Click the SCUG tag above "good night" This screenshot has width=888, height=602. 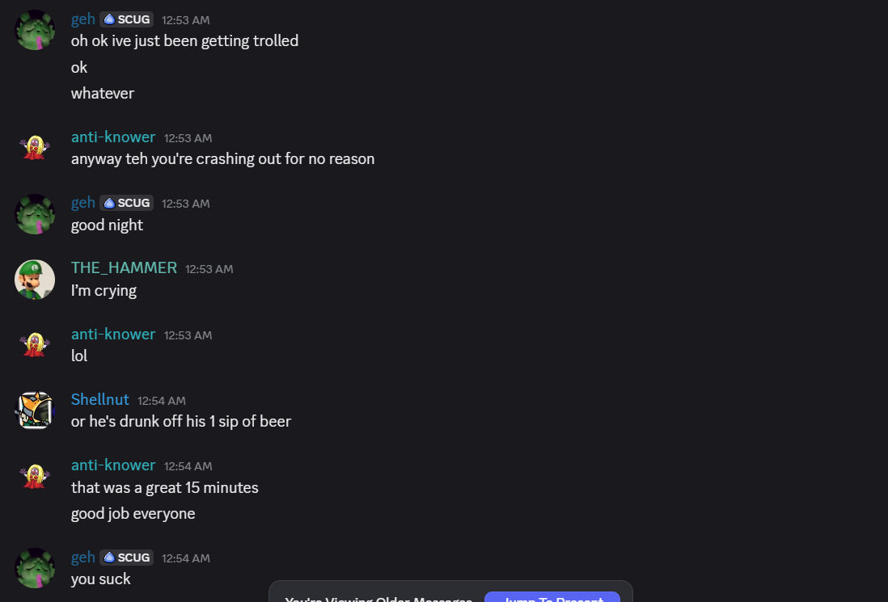pyautogui.click(x=126, y=203)
